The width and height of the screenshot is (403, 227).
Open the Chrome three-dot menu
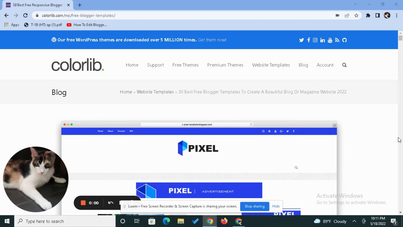396,15
